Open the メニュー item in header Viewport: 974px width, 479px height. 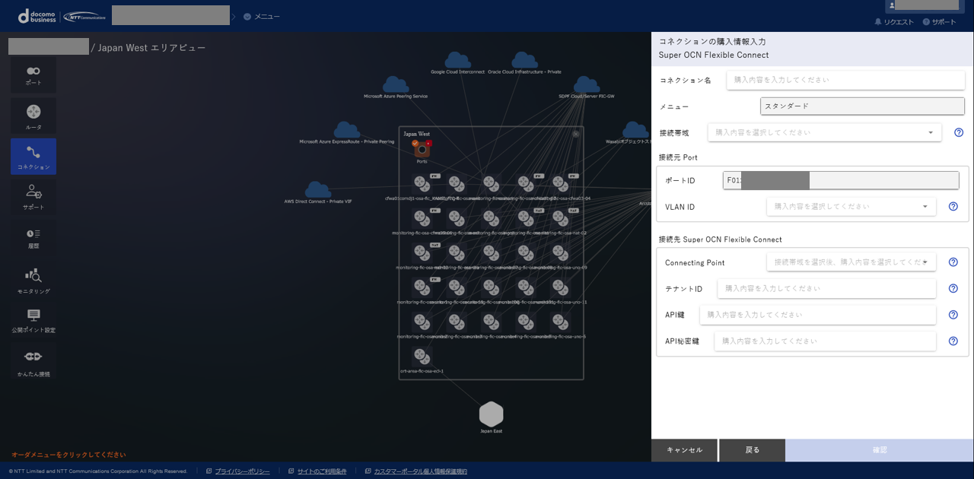coord(262,17)
